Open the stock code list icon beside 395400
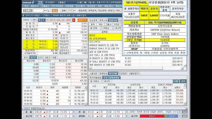212x119 pixels. pos(34,20)
